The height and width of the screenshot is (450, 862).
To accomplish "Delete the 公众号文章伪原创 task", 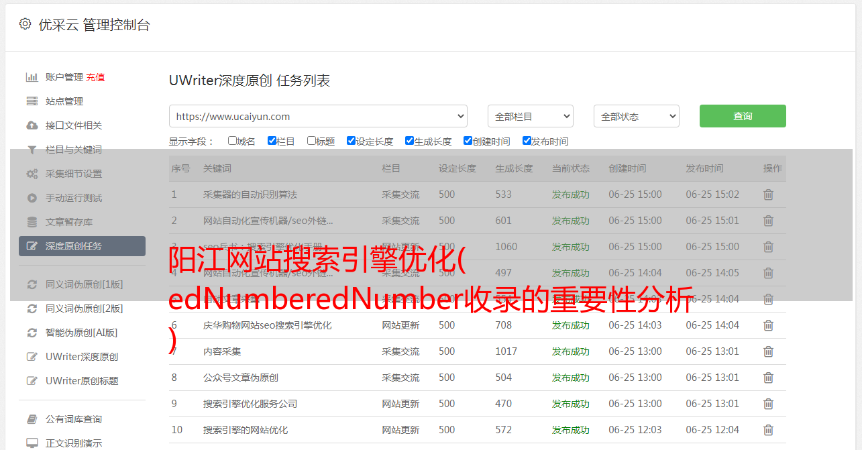I will point(768,378).
